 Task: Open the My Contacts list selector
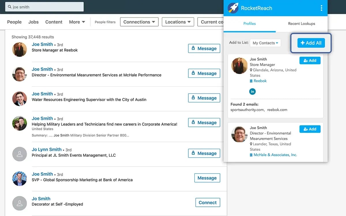(265, 43)
